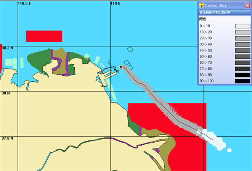
Task: Click the Color Key panel's yellow cross icon
Action: pyautogui.click(x=202, y=5)
